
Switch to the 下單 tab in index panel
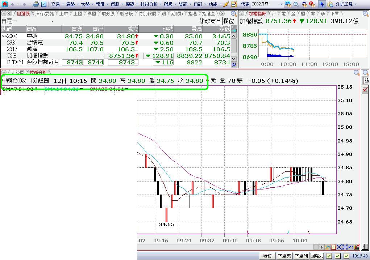tap(334, 14)
